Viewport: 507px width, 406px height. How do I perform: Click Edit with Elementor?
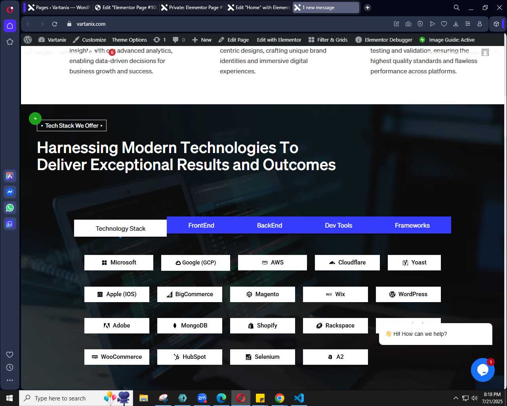(x=279, y=40)
